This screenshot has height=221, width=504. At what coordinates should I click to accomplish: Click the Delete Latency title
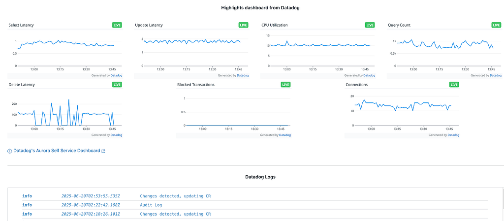(22, 85)
